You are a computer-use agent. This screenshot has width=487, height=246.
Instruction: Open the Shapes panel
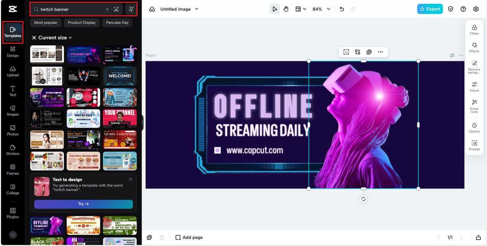(13, 111)
